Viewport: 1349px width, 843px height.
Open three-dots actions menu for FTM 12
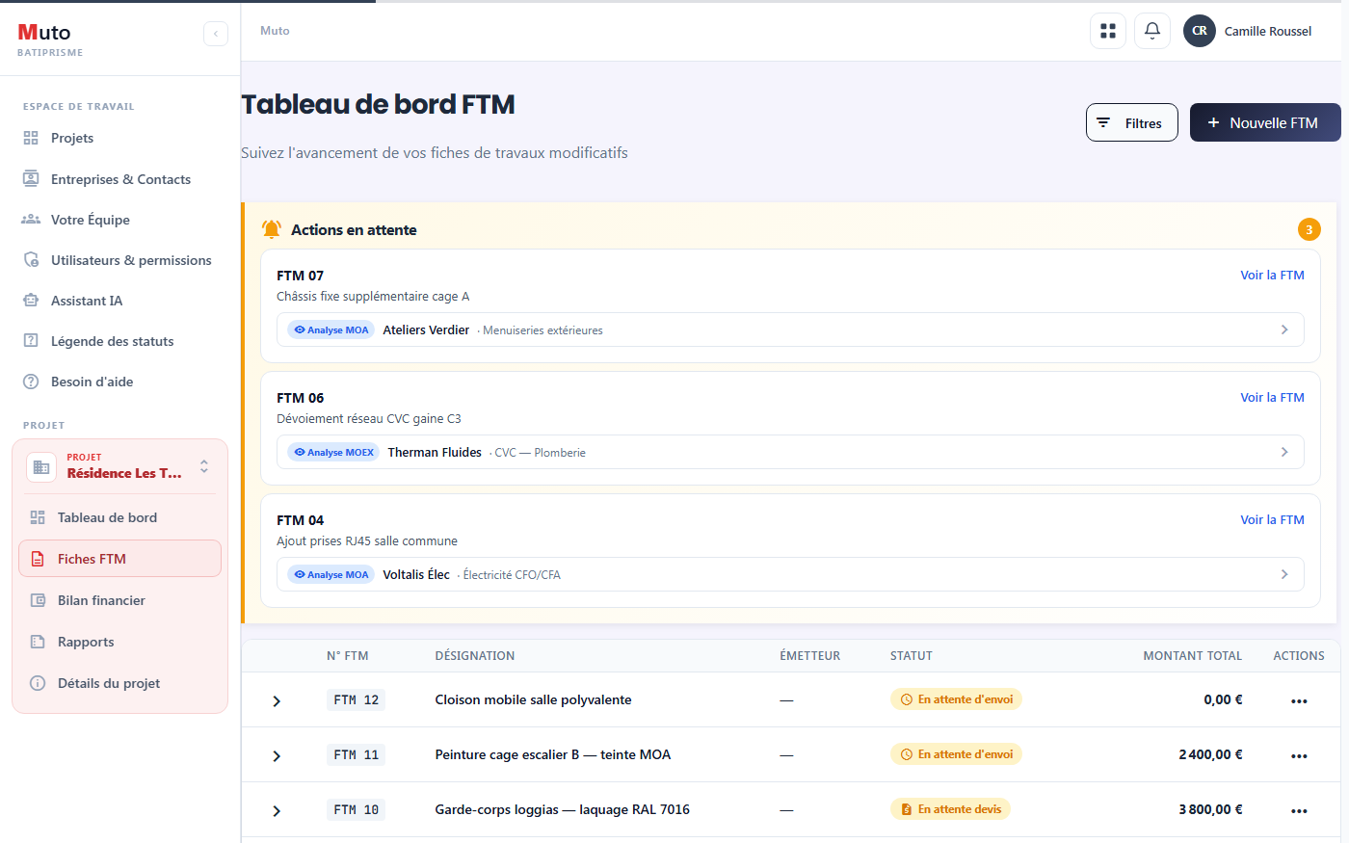(1299, 700)
